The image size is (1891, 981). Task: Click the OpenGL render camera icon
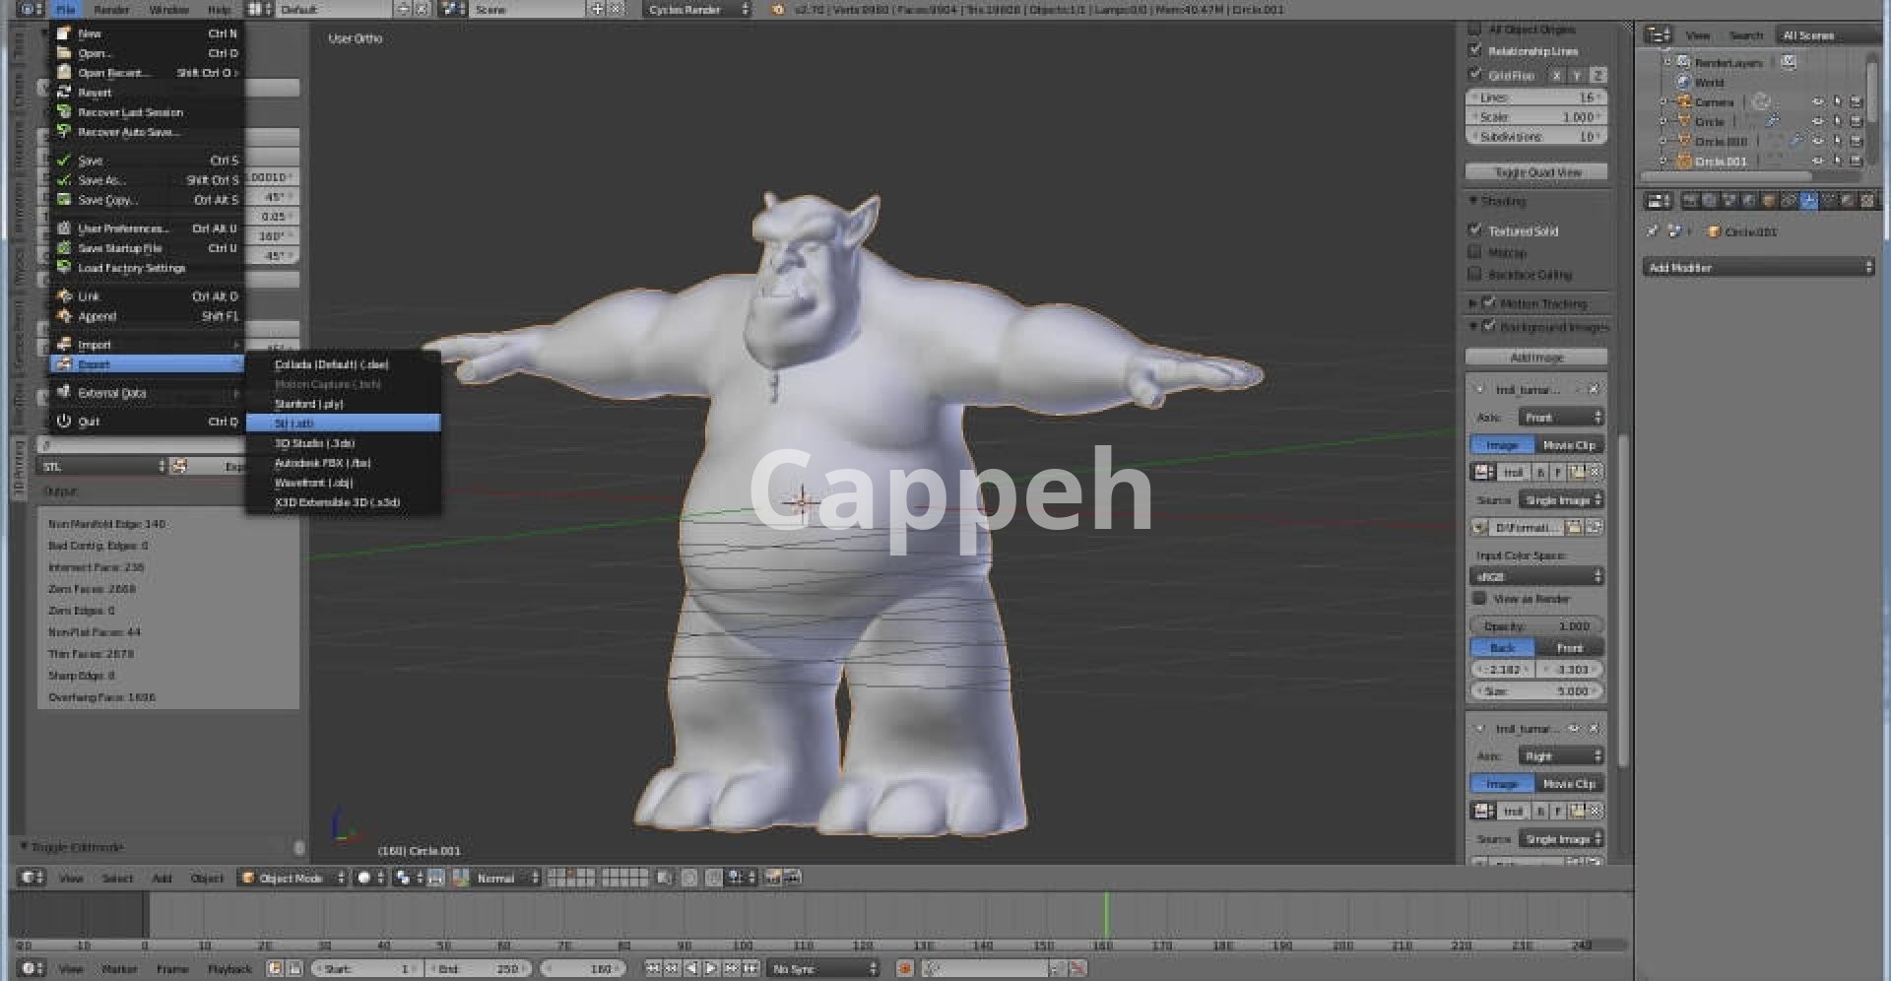[x=773, y=878]
